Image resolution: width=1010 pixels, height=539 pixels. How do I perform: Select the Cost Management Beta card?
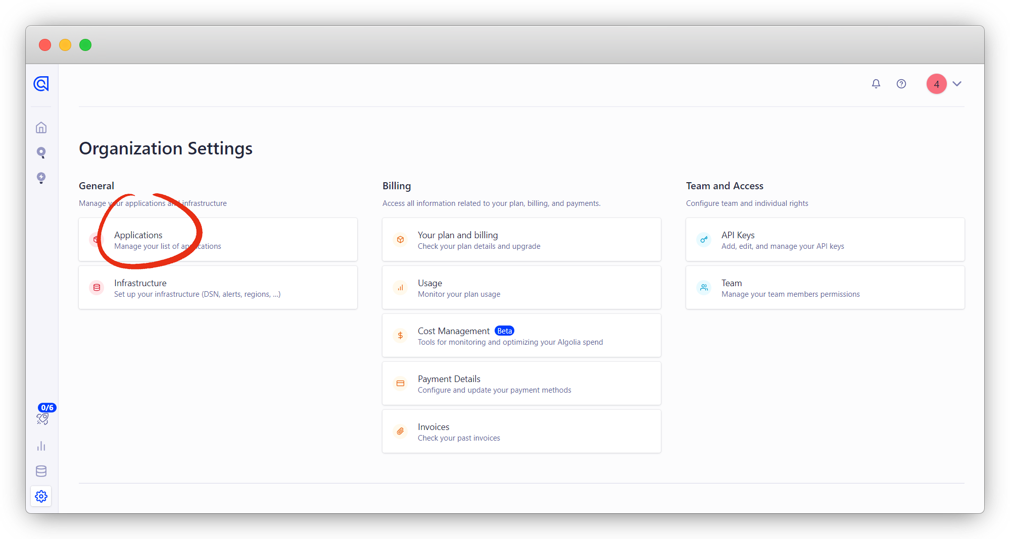[x=521, y=335]
